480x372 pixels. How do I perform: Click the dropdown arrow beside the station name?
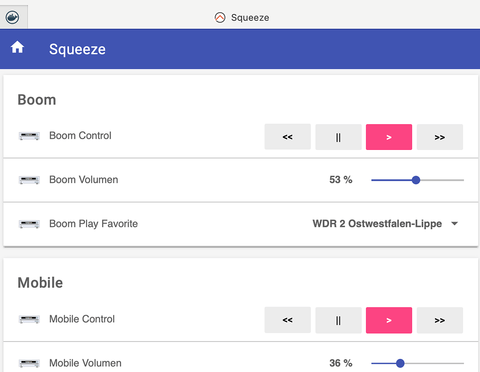454,224
